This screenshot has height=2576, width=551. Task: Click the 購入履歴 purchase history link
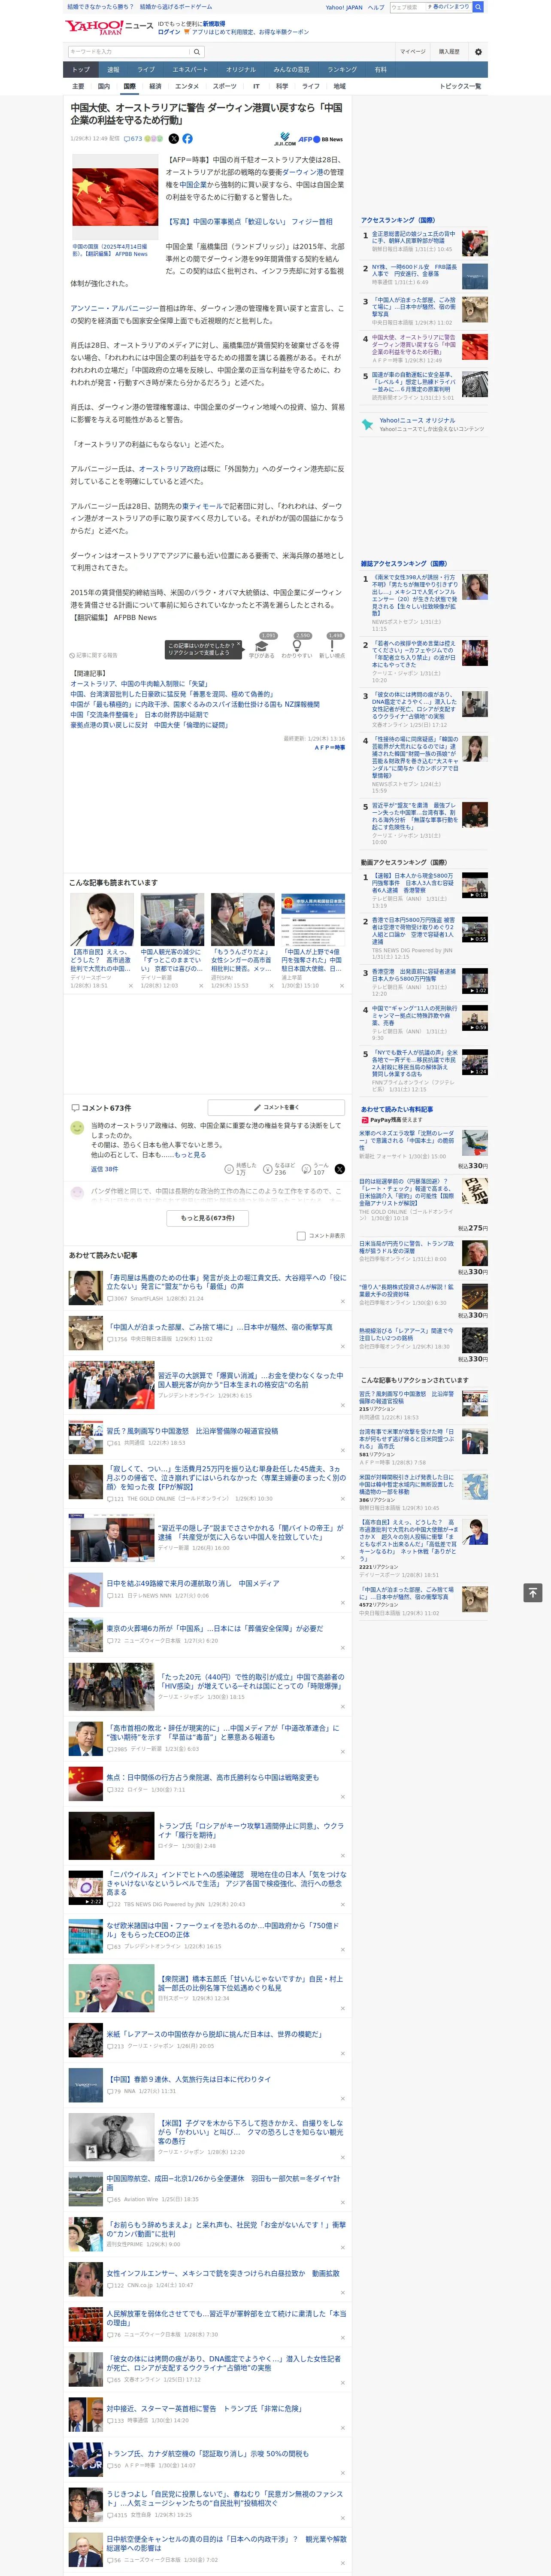[x=449, y=52]
